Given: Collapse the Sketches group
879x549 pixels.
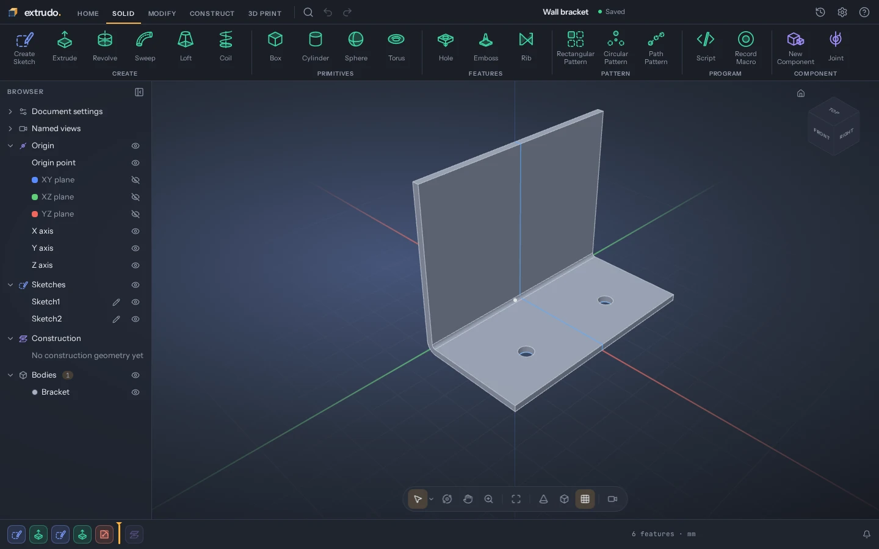Looking at the screenshot, I should click(10, 285).
